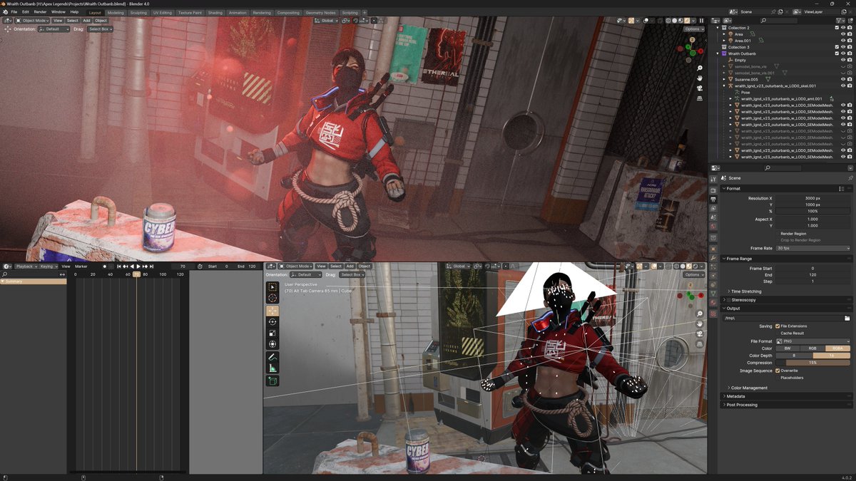Activate the Transform tool in lower viewport
The image size is (856, 481).
272,344
